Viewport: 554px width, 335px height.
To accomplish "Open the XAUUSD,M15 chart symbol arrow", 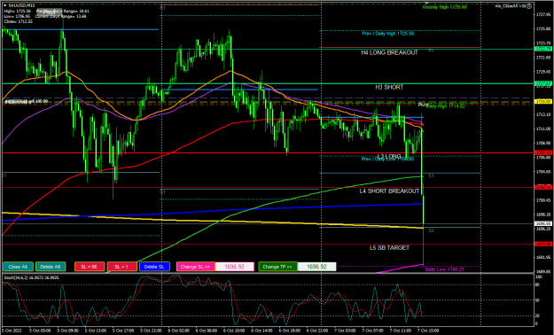I will click(5, 6).
